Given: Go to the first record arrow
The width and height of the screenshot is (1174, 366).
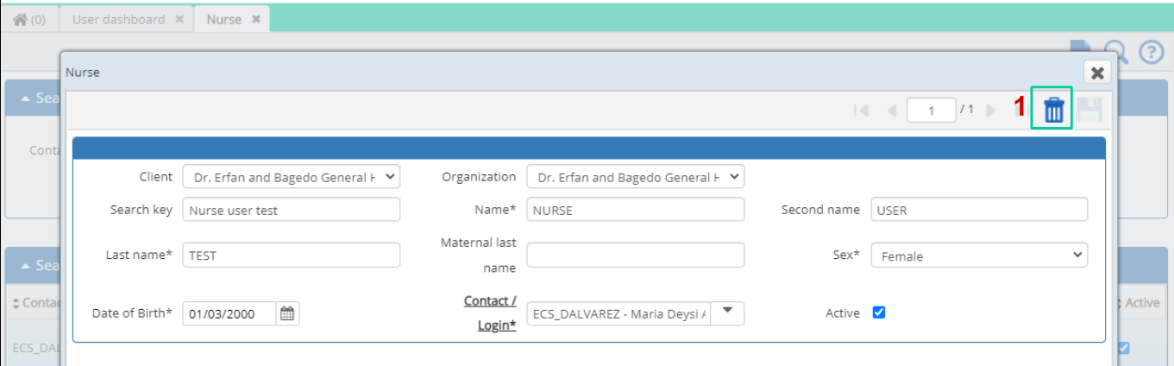Looking at the screenshot, I should pyautogui.click(x=860, y=110).
